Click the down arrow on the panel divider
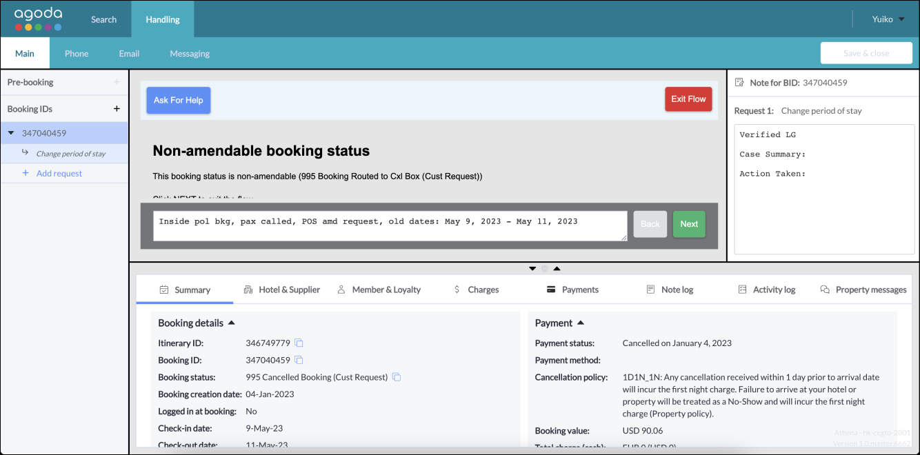 tap(532, 268)
